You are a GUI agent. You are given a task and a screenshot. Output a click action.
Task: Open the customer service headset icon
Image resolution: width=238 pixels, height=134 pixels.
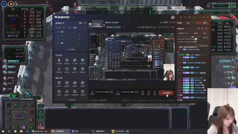click(185, 17)
